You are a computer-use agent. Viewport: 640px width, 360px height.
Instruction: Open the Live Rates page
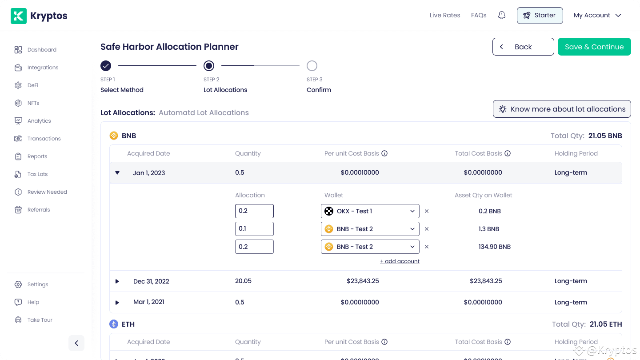(x=445, y=15)
